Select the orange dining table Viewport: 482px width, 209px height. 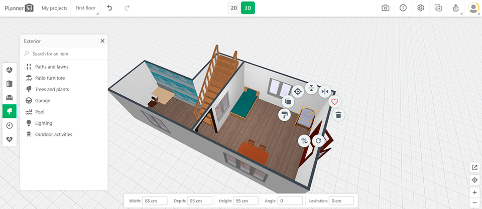click(x=253, y=153)
